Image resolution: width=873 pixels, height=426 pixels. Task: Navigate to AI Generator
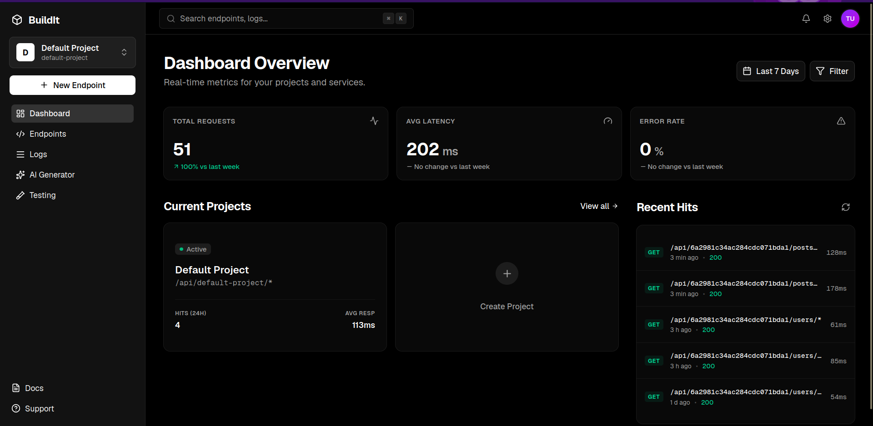[72, 175]
